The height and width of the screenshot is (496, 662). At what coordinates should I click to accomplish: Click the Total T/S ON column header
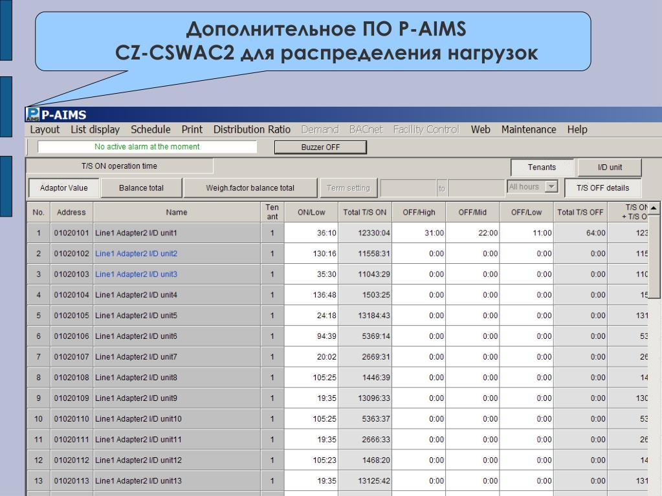coord(365,212)
